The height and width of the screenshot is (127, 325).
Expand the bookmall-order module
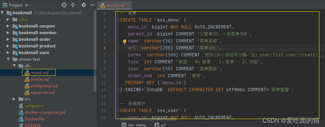tap(8, 39)
